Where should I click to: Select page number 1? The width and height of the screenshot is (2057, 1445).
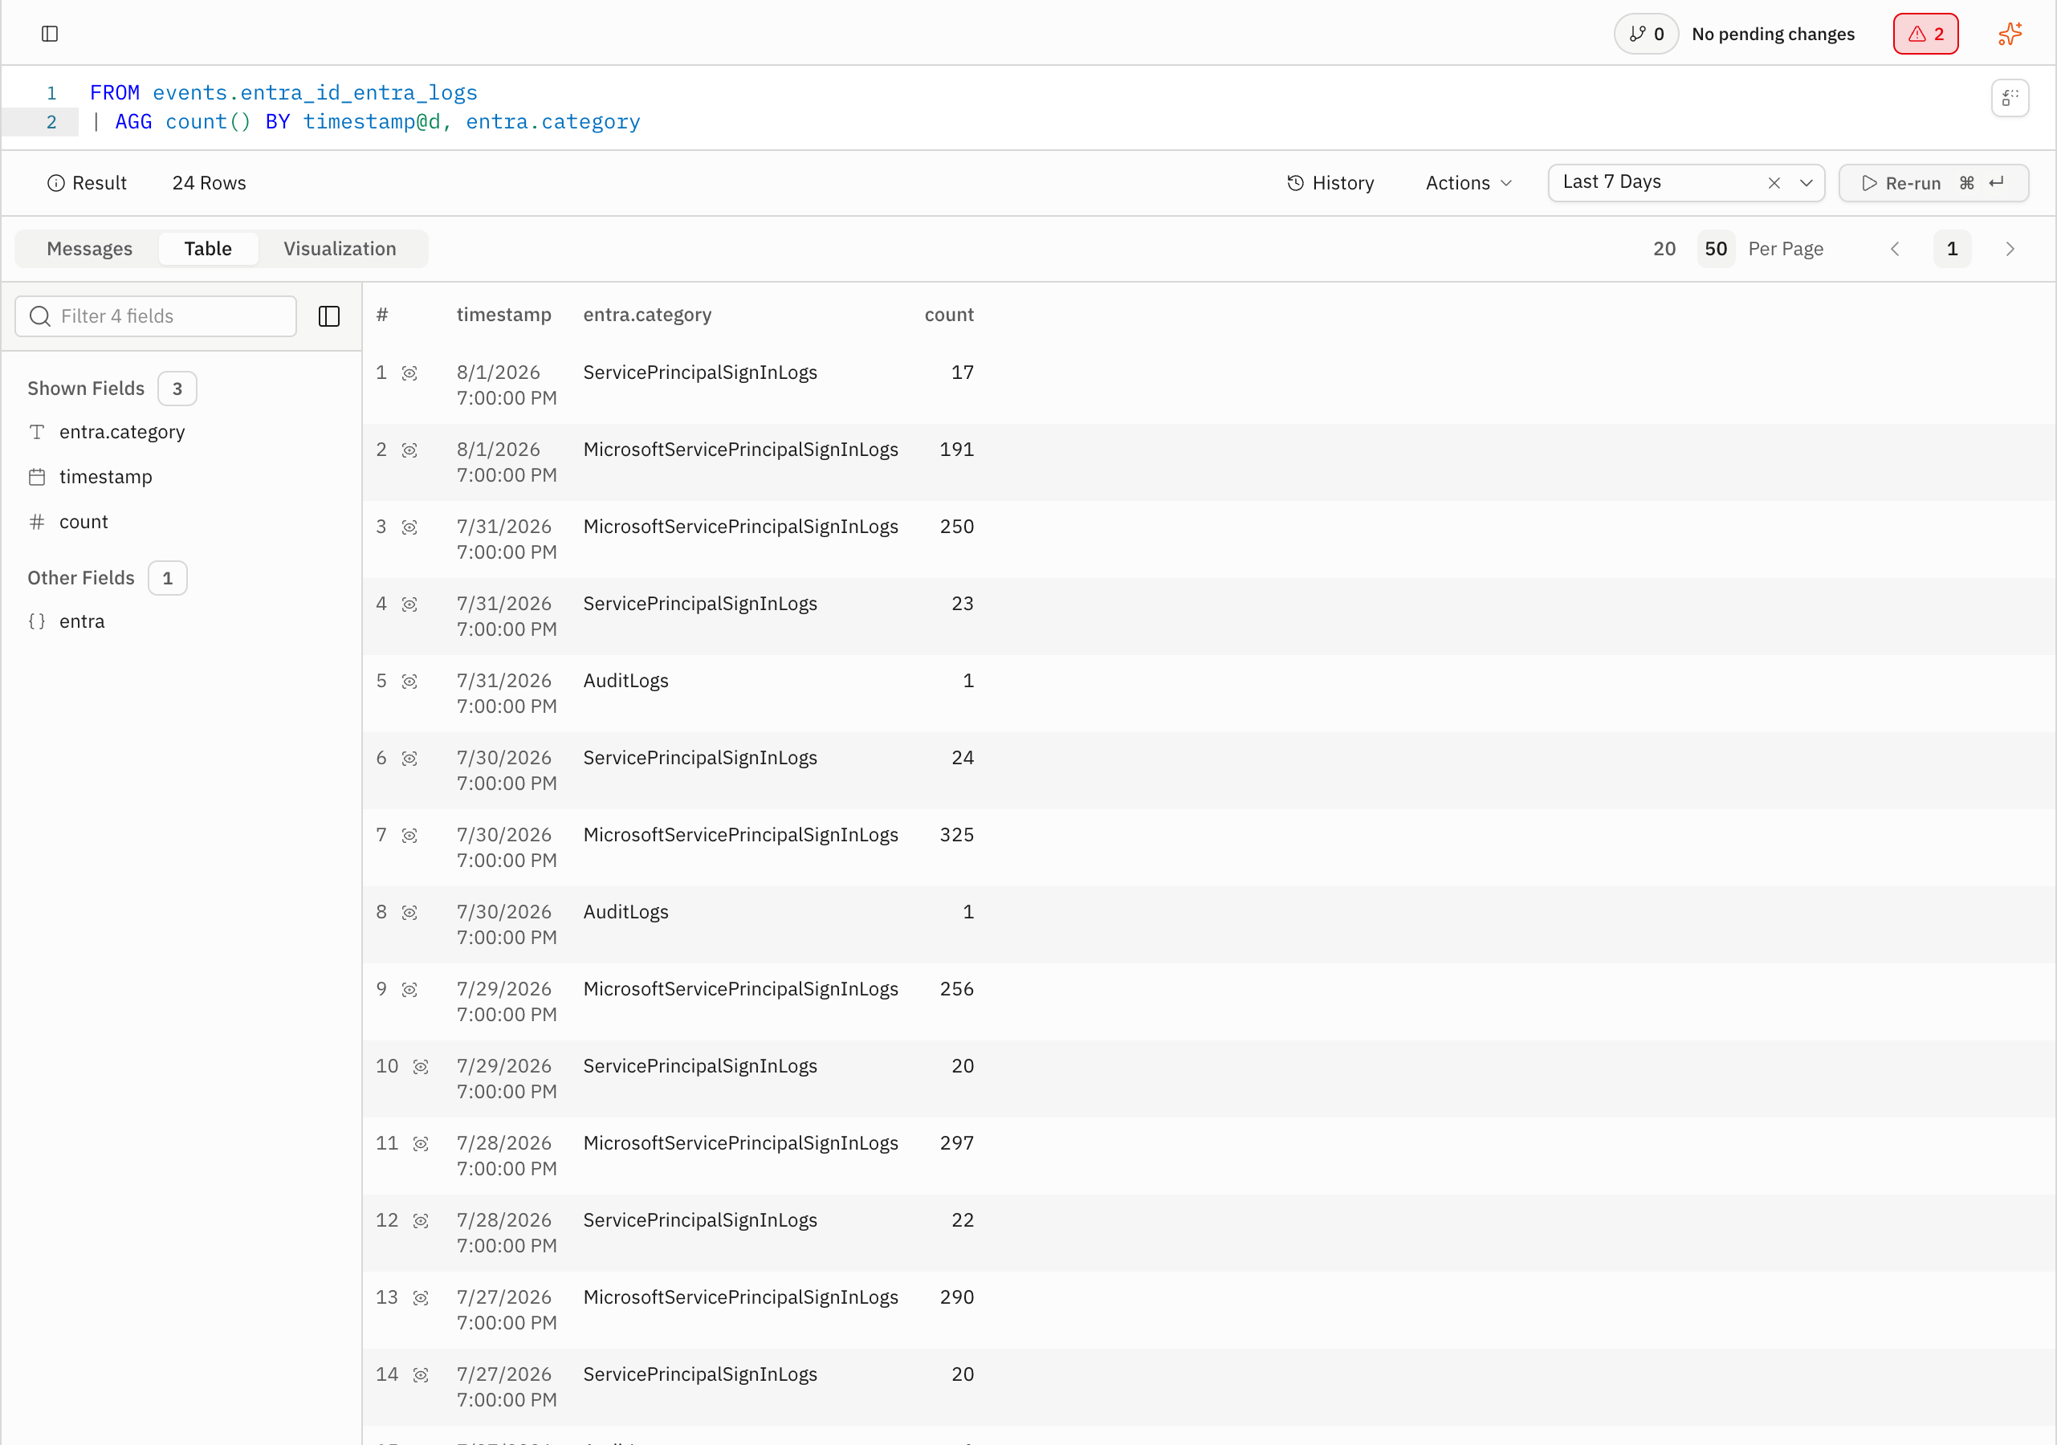coord(1952,249)
